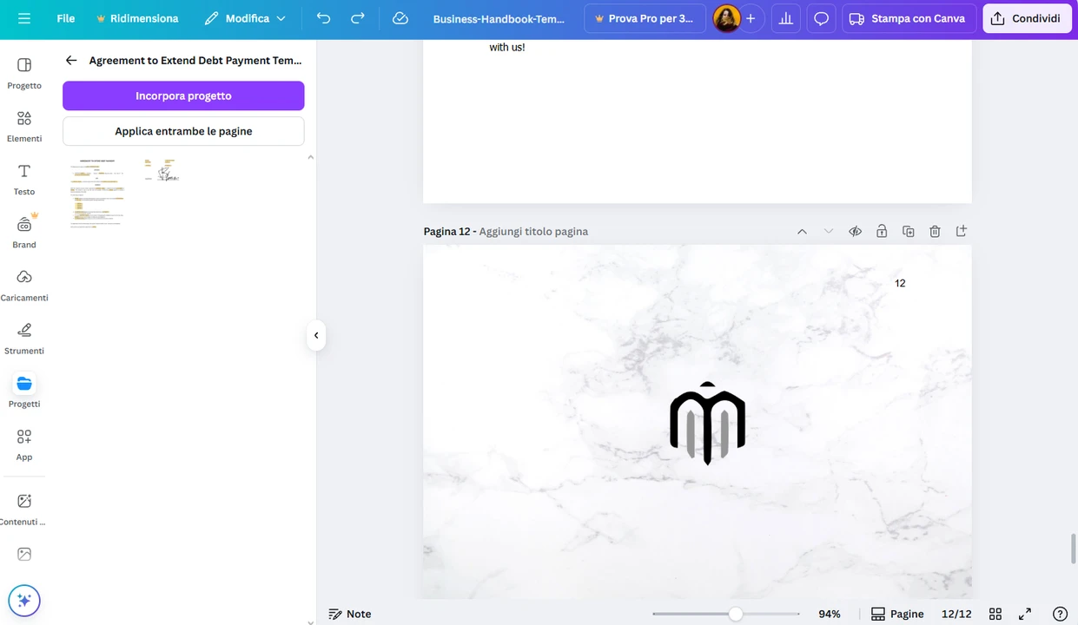Select the Business-Handbook-Tem... document title

point(499,18)
